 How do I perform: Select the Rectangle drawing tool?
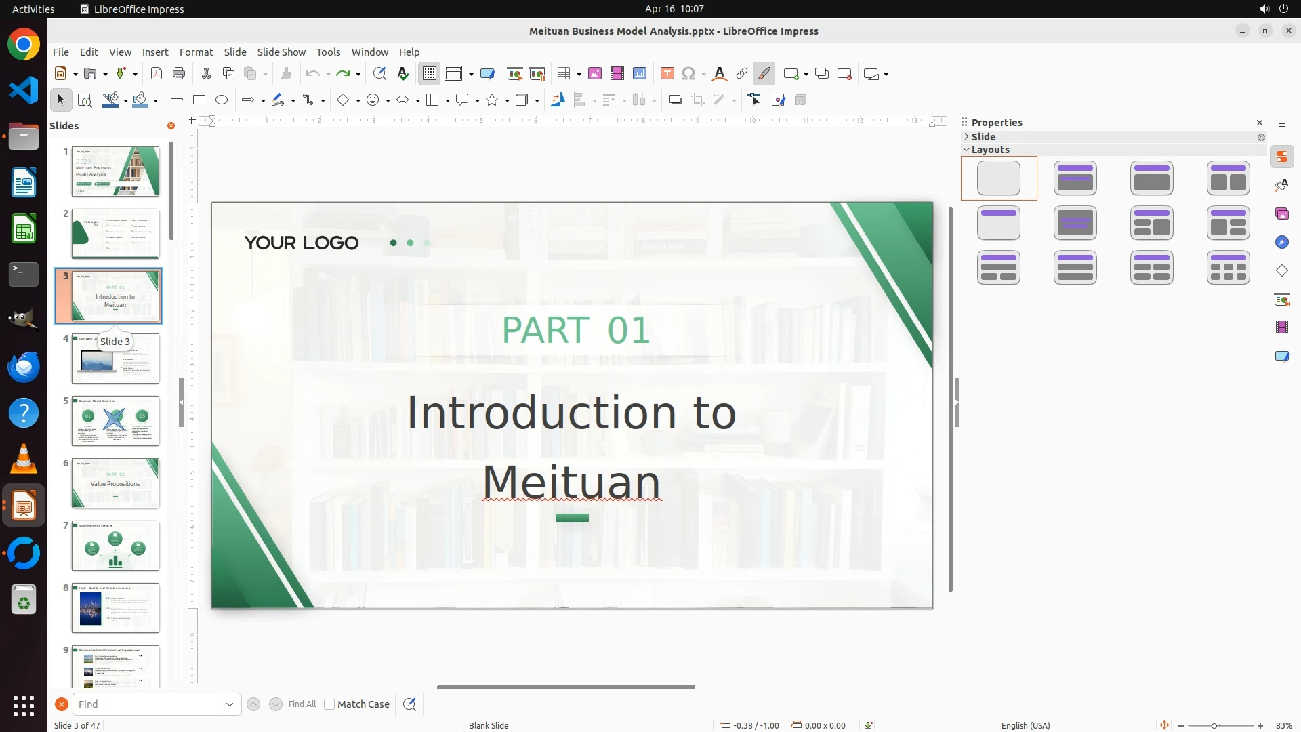tap(199, 100)
